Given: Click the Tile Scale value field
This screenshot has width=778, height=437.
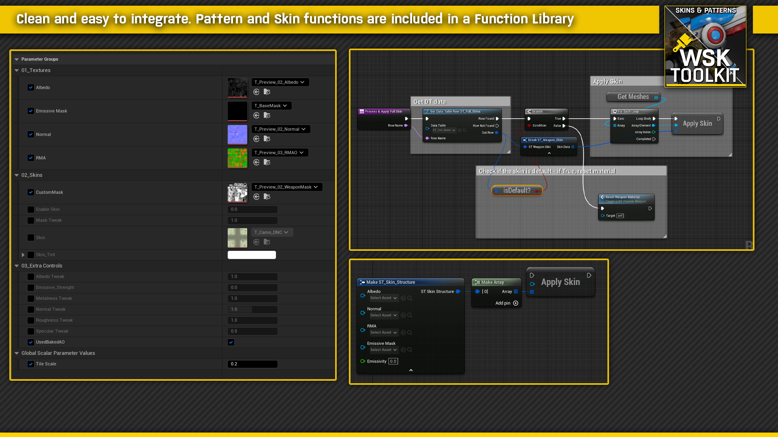Looking at the screenshot, I should pos(252,364).
